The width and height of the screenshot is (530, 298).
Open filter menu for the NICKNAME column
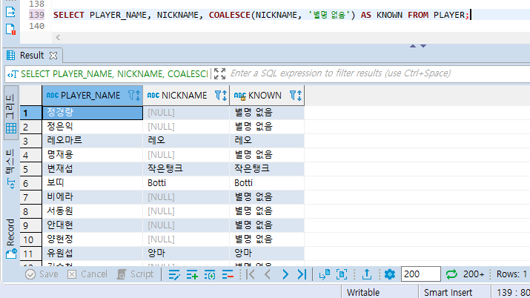218,96
